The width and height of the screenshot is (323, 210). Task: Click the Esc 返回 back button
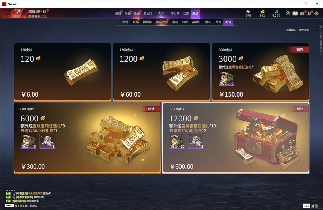[311, 206]
